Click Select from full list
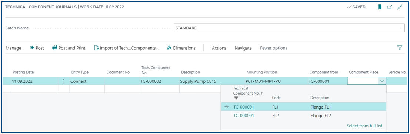 pos(364,126)
